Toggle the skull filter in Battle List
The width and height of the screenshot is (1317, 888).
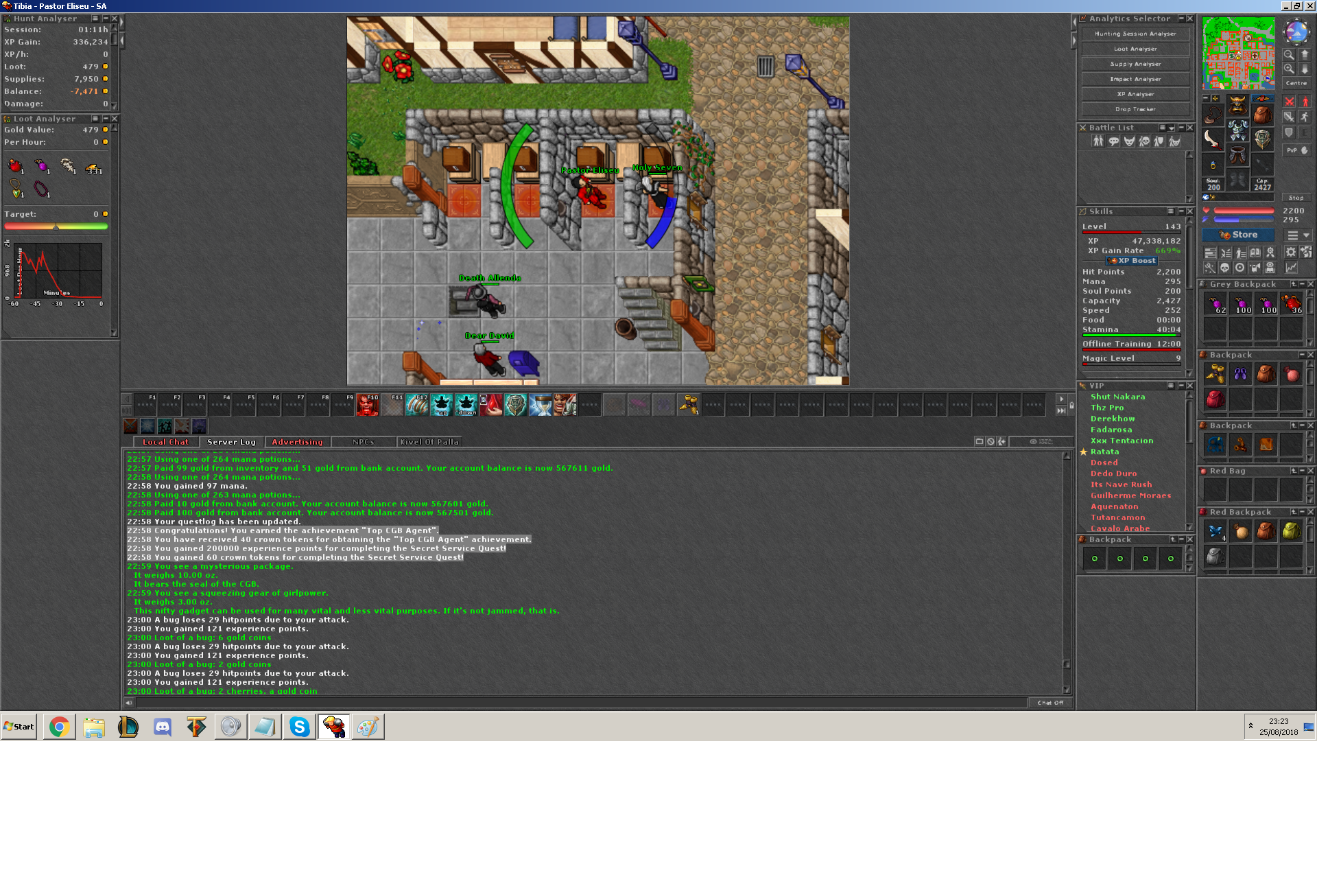click(x=1144, y=141)
